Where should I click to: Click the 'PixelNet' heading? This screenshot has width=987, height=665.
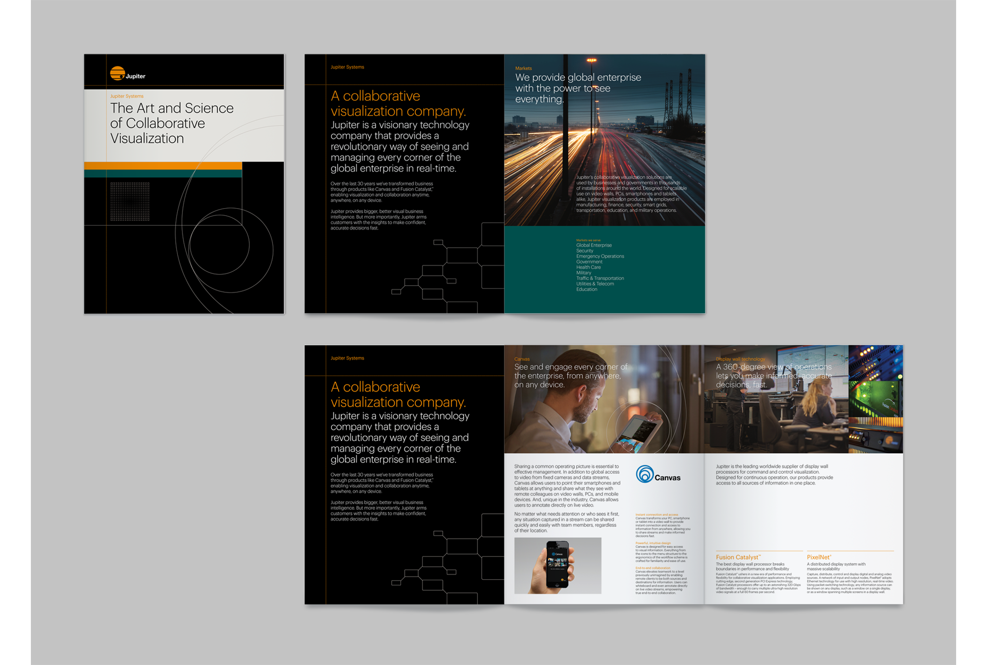[819, 557]
